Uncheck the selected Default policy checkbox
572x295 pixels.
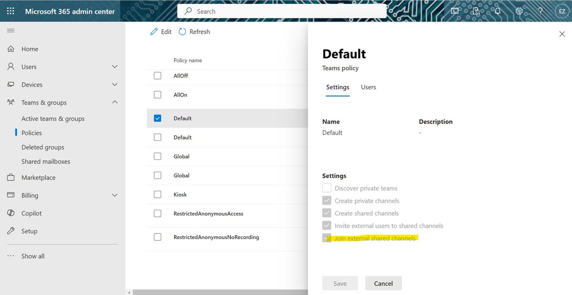(x=157, y=118)
